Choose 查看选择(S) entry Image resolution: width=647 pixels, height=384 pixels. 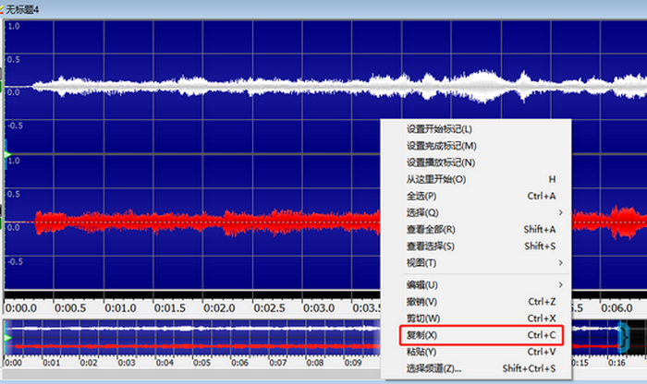(x=476, y=246)
